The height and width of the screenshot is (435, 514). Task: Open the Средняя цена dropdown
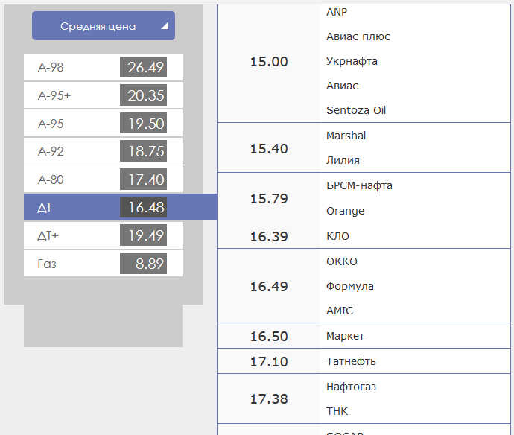pos(103,26)
